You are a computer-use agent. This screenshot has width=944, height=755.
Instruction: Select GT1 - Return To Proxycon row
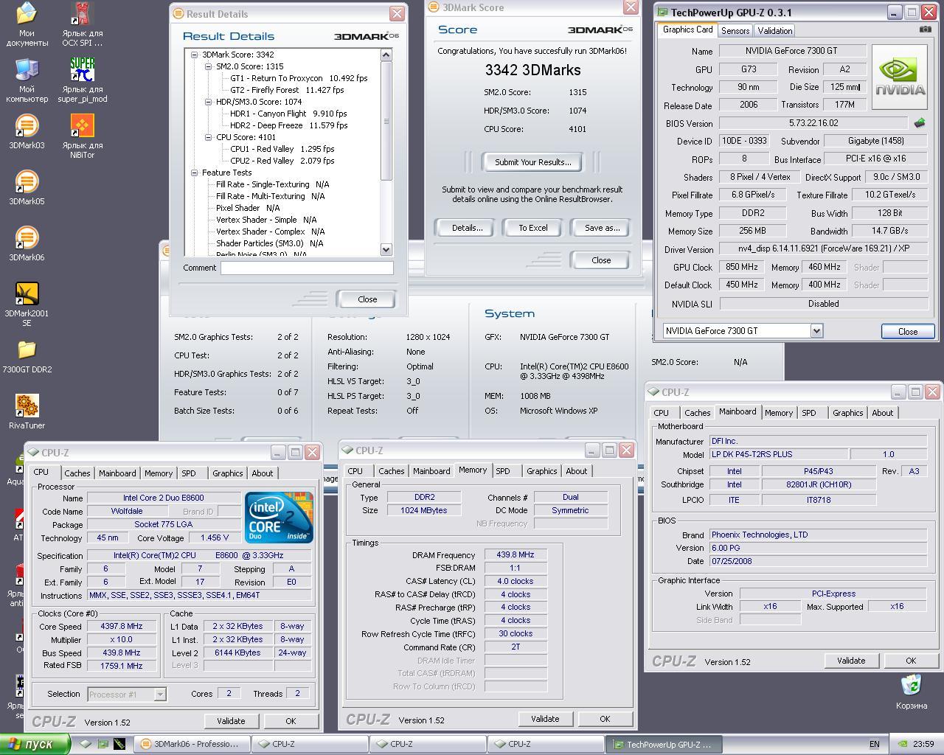pos(299,78)
